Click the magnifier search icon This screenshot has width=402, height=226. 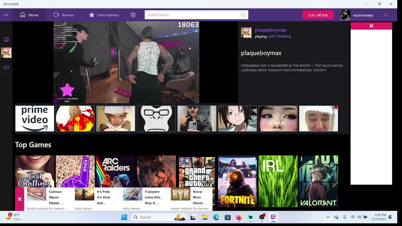[243, 15]
